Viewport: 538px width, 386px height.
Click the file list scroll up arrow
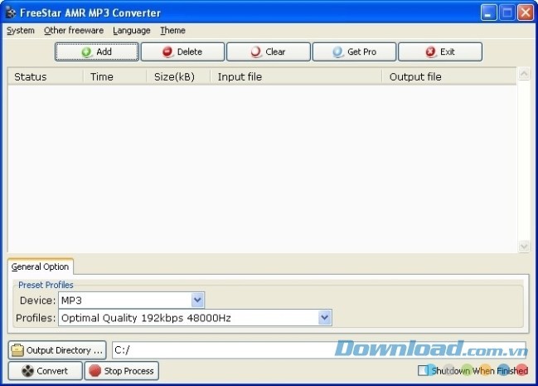[x=524, y=74]
